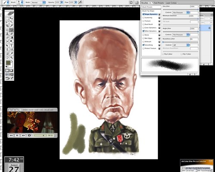Open the Mode Normal dropdown in options bar
This screenshot has width=215, height=172.
pyautogui.click(x=38, y=3)
